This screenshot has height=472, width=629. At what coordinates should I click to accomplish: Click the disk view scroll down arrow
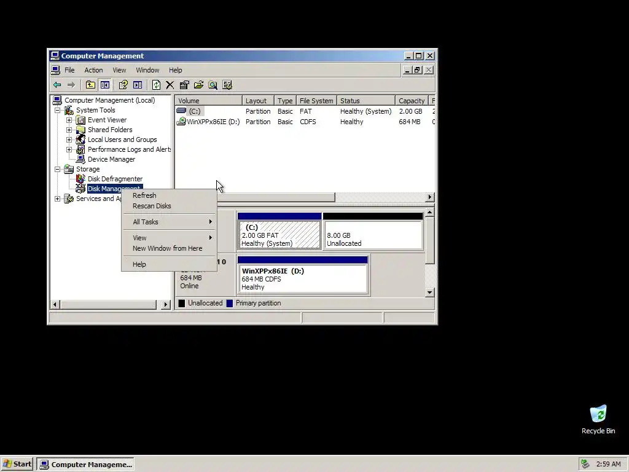coord(429,292)
